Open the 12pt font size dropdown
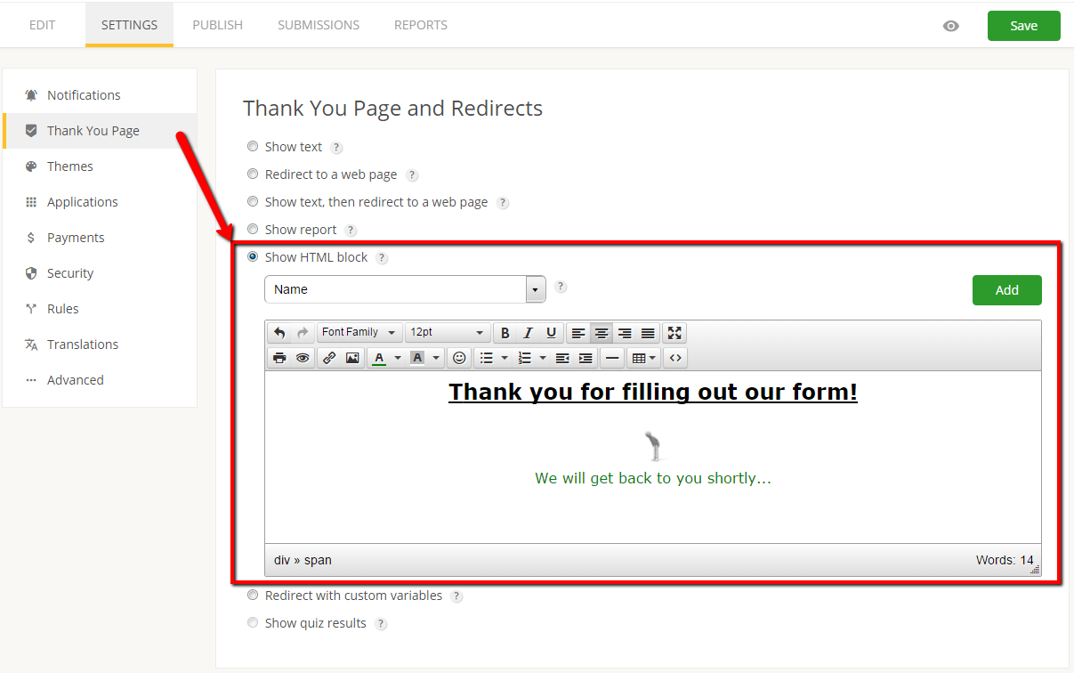Viewport: 1074px width, 673px height. (448, 333)
